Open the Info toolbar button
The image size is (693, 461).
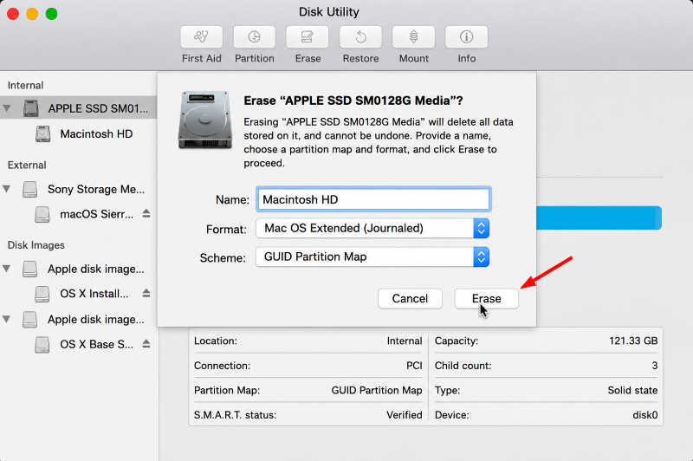click(x=466, y=37)
